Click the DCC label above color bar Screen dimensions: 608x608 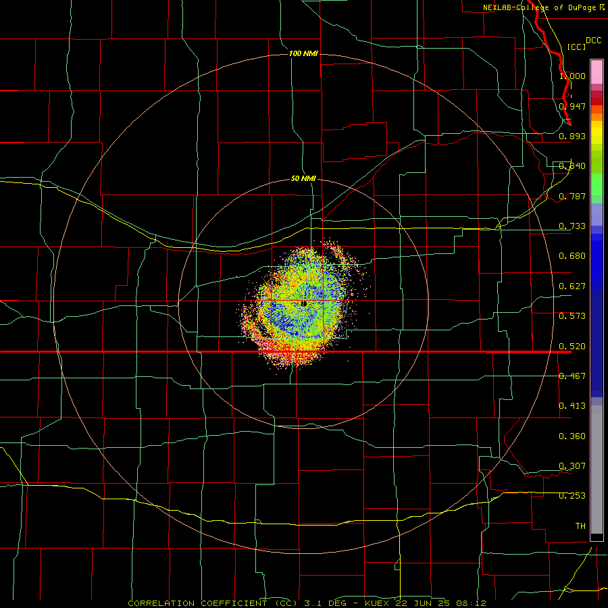(593, 41)
